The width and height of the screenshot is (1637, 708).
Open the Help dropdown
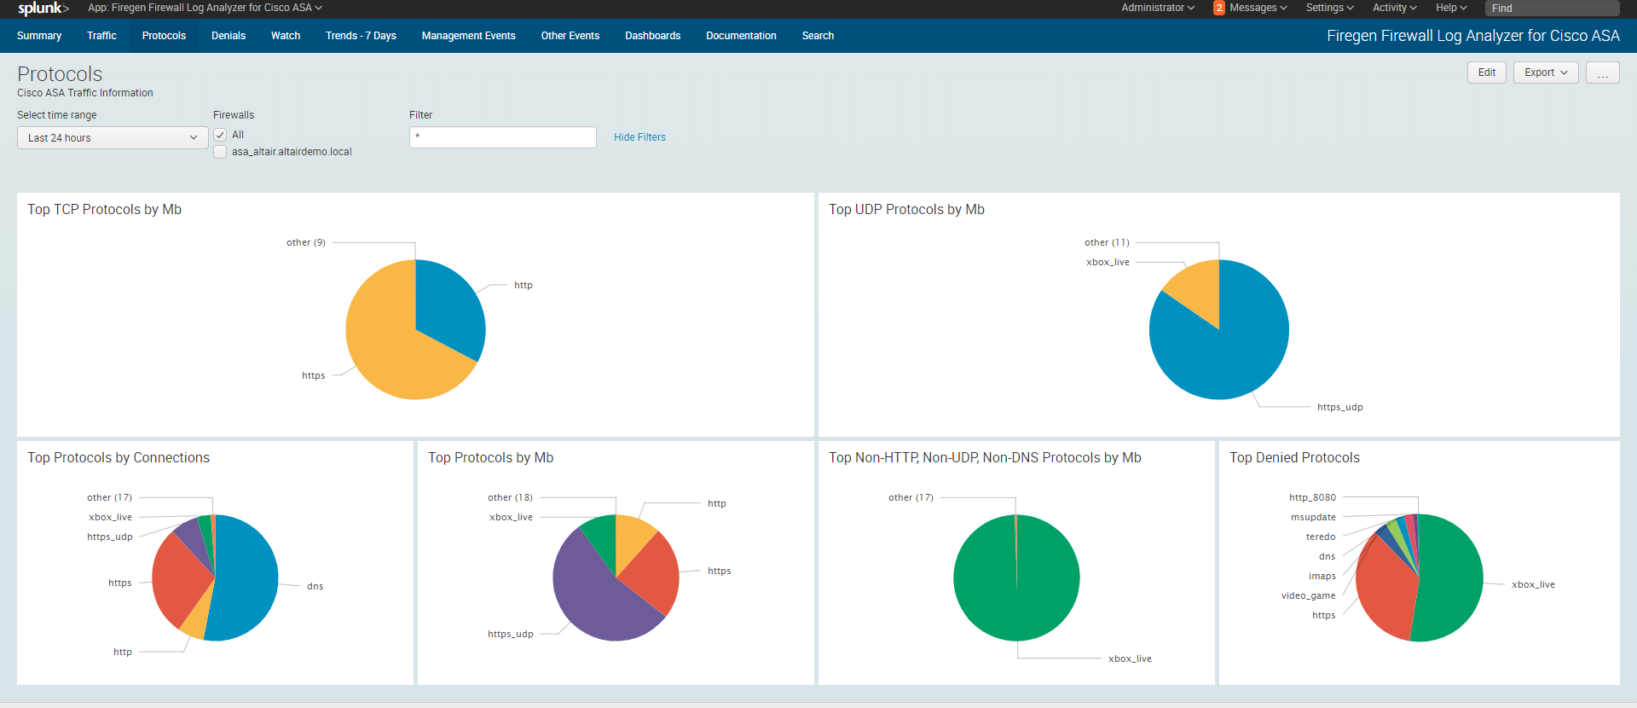tap(1451, 8)
